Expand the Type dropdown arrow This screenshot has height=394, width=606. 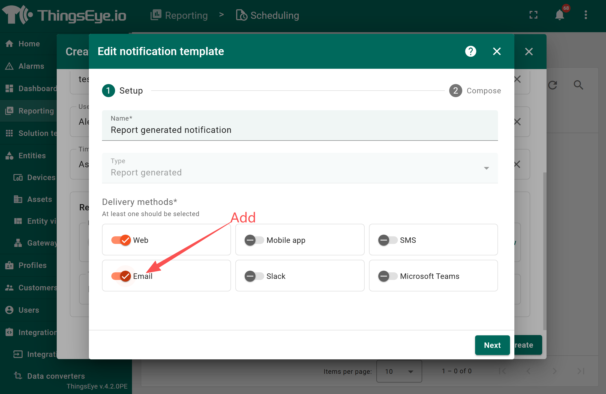click(486, 168)
